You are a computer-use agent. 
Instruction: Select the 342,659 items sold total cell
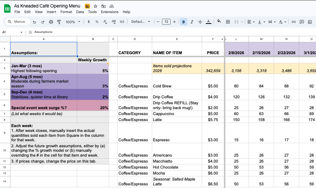tap(213, 68)
